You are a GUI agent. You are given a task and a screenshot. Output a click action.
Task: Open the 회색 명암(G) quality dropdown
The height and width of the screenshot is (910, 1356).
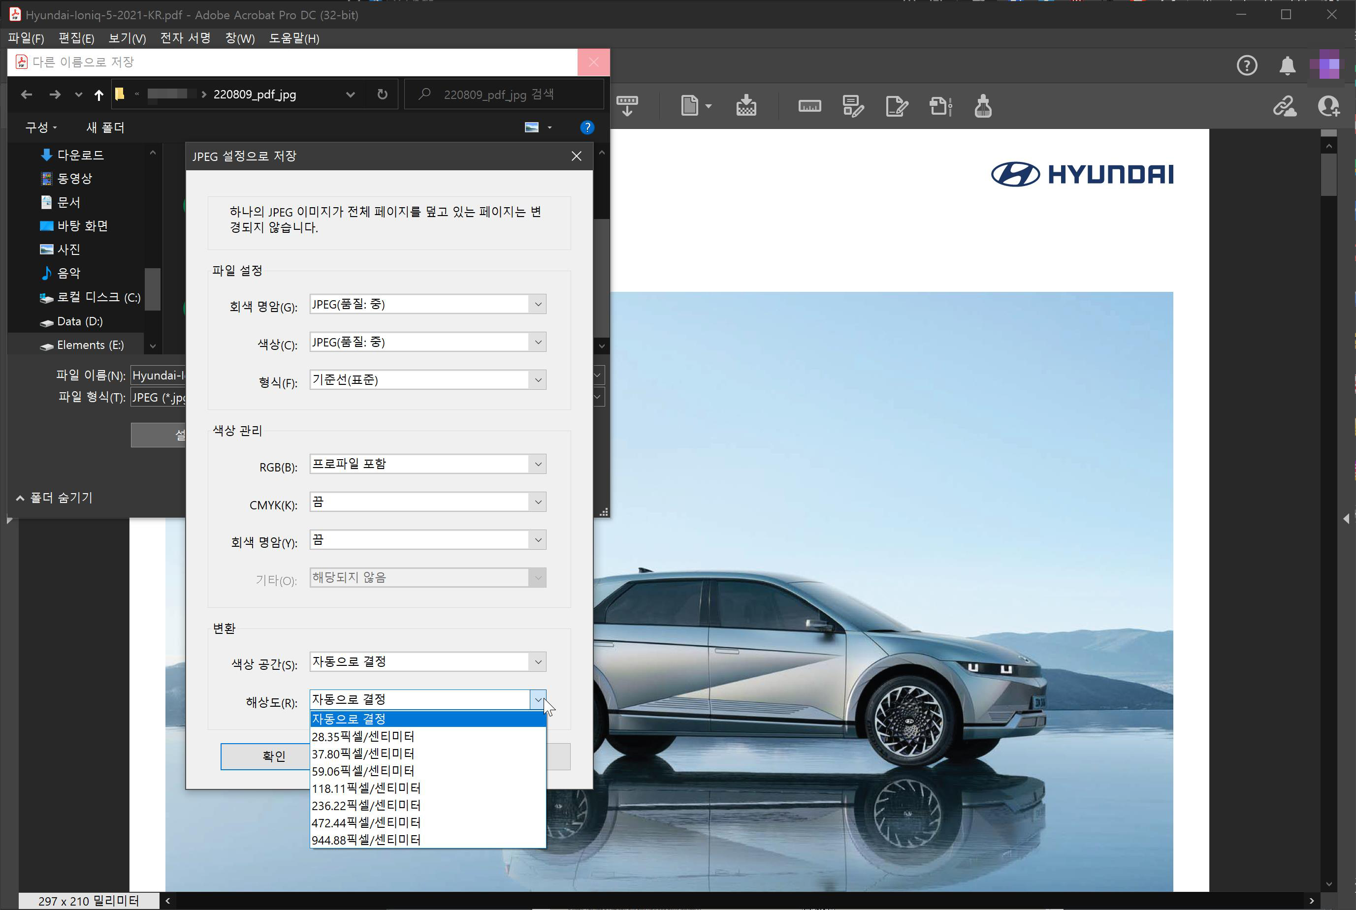click(x=538, y=304)
